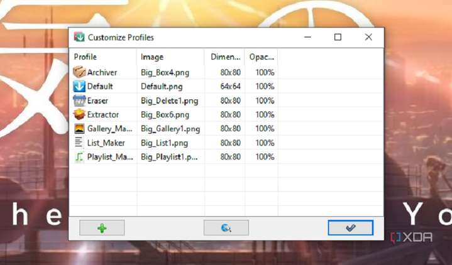This screenshot has width=452, height=265.
Task: Select the Big_Delete1.png image entry
Action: [170, 100]
